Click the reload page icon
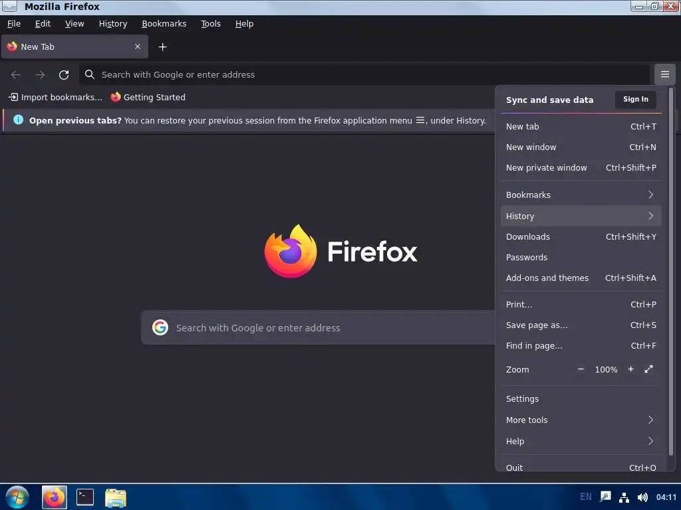 tap(64, 74)
